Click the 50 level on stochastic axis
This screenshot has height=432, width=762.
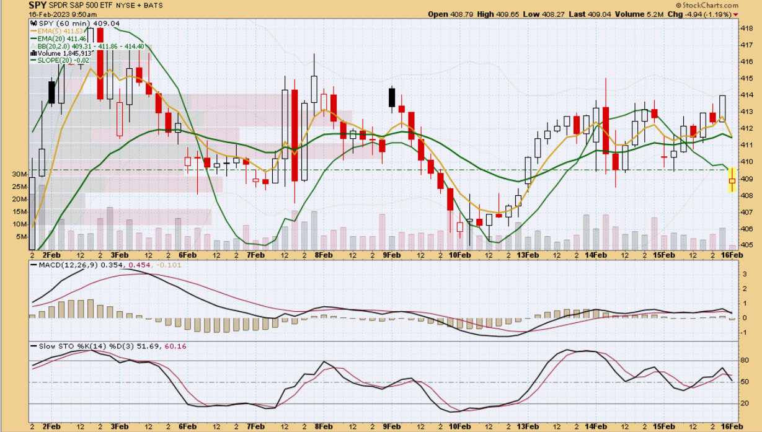point(745,382)
